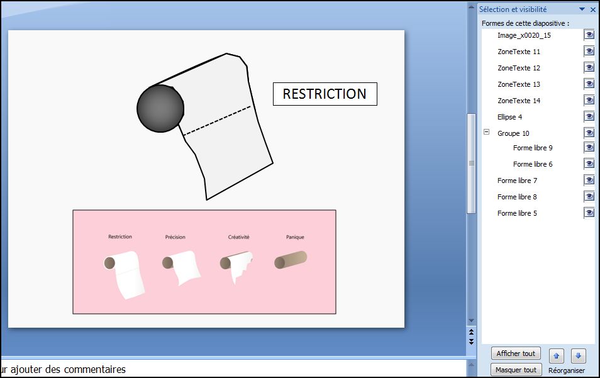Select the pink toilet-roll image on slide
The width and height of the screenshot is (600, 378).
pyautogui.click(x=204, y=262)
